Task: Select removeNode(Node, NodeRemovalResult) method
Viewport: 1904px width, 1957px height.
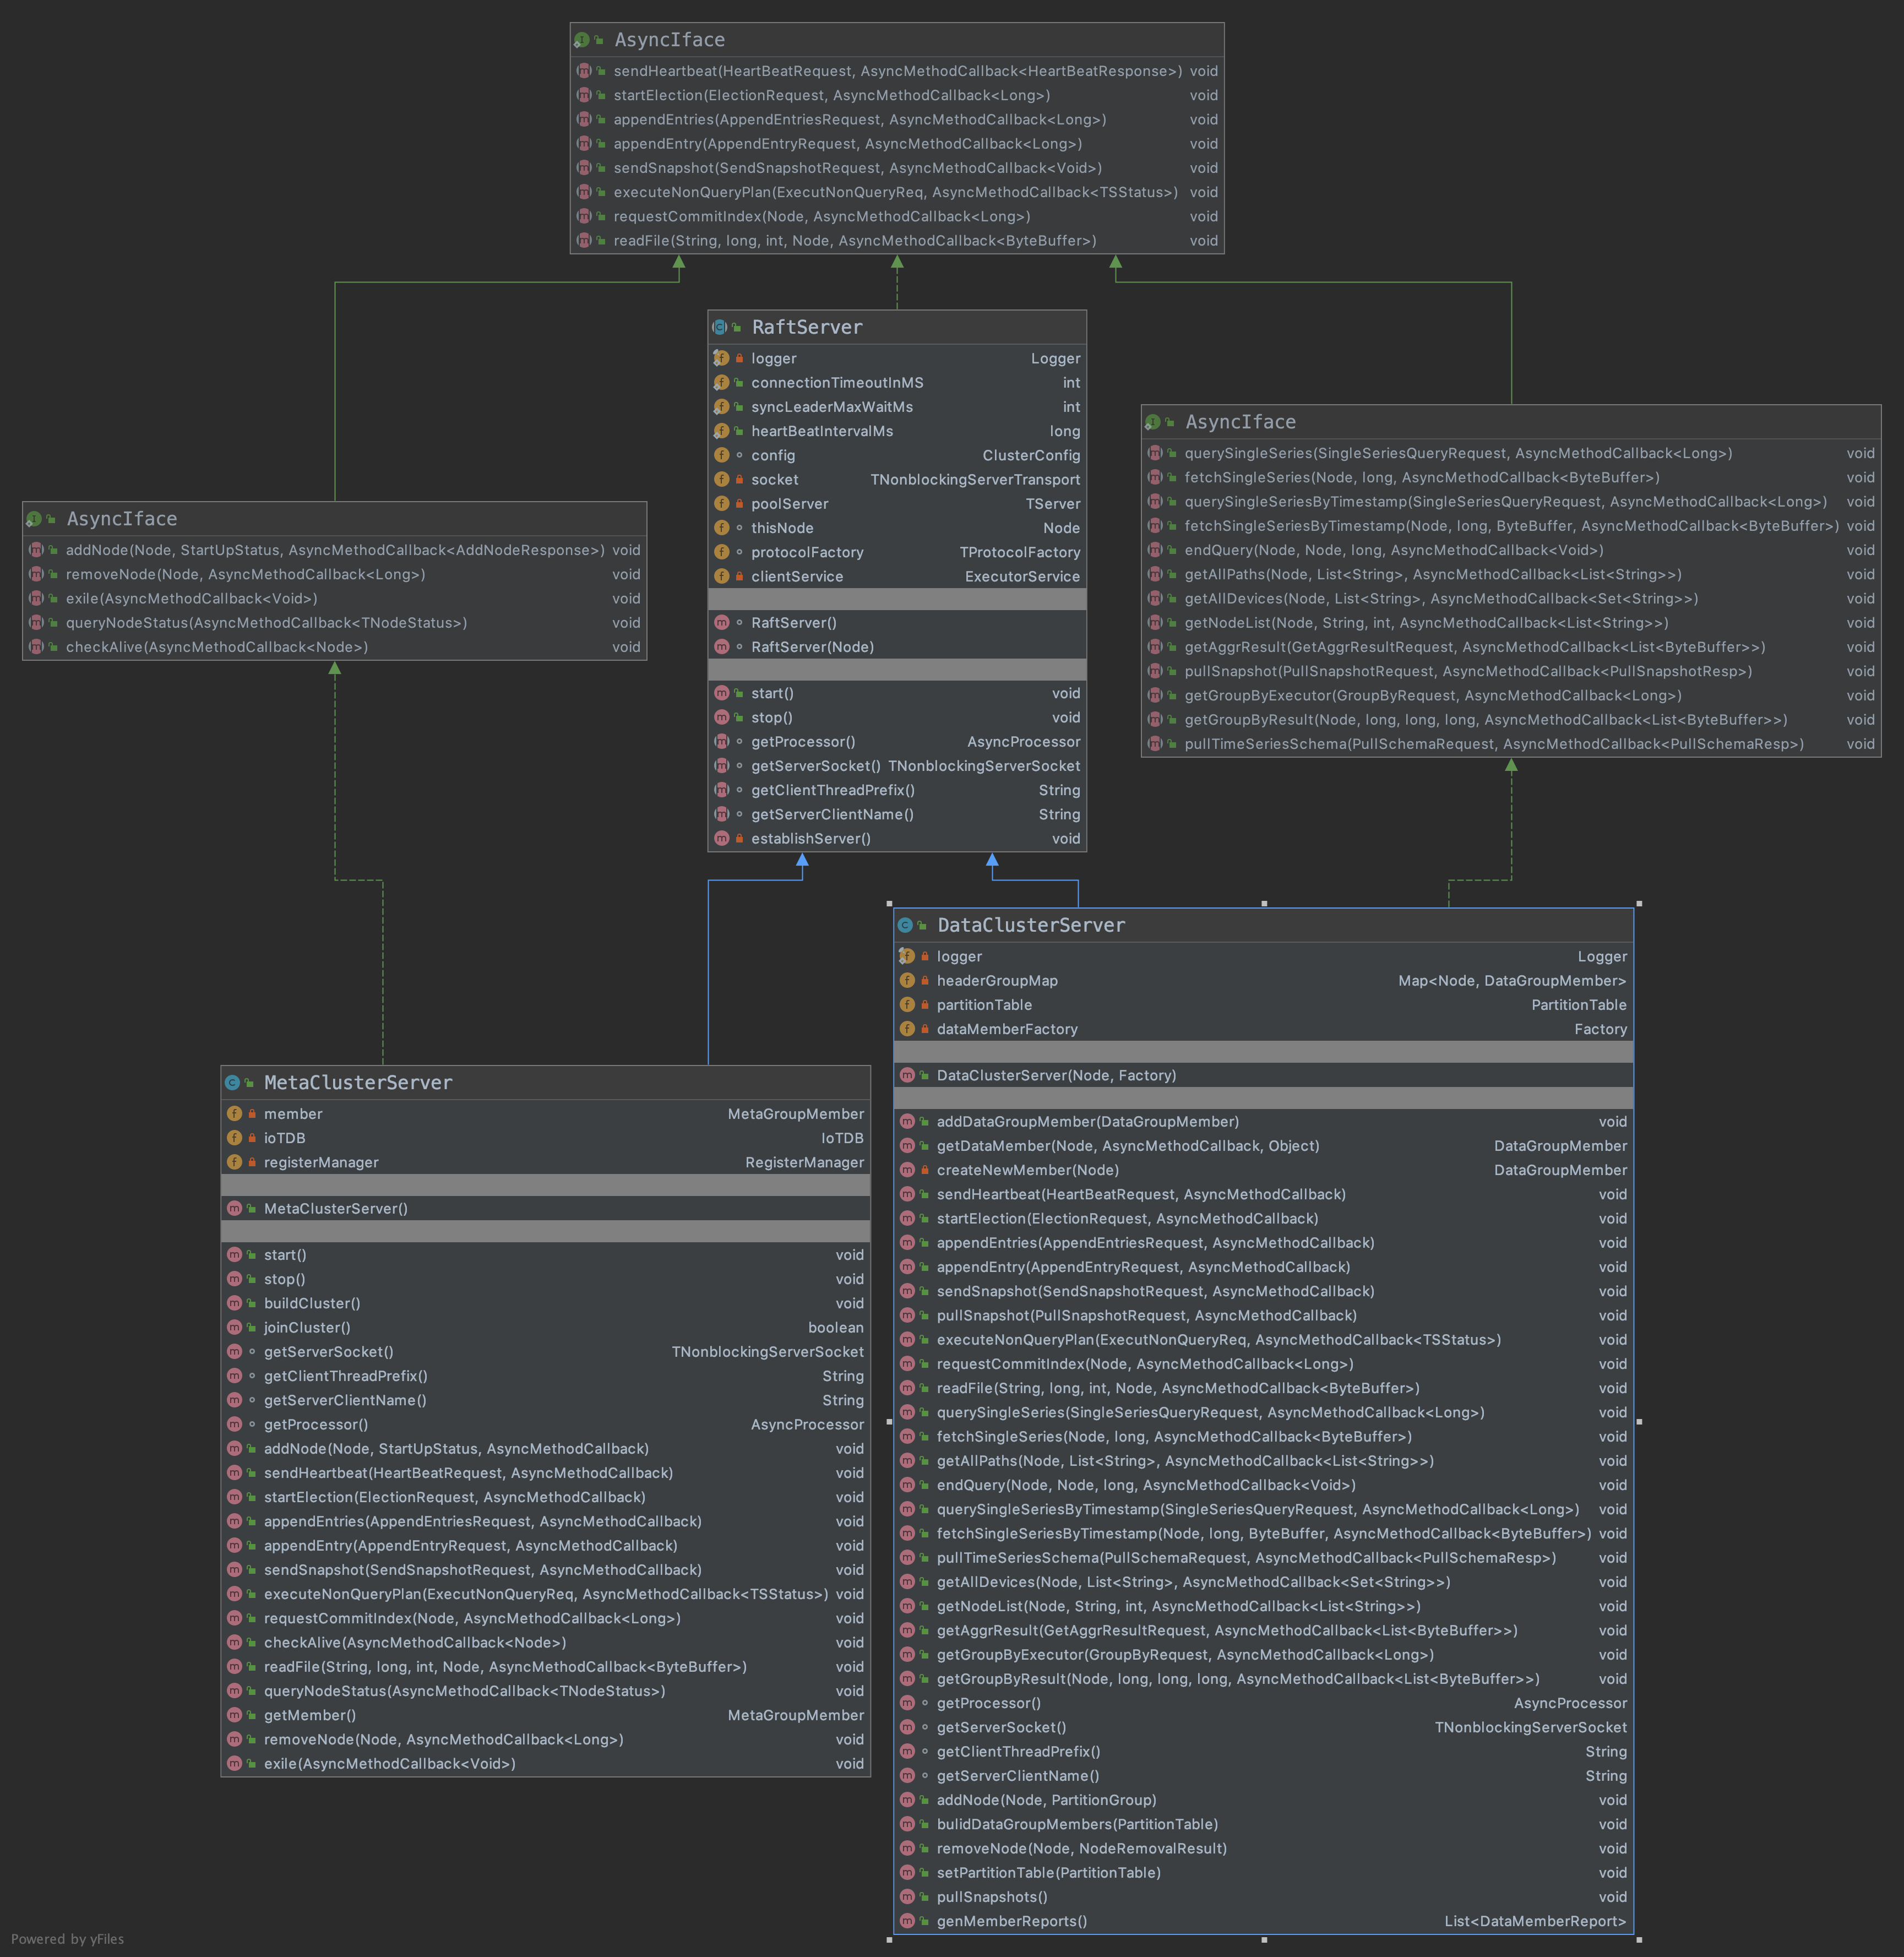Action: pyautogui.click(x=1264, y=1848)
